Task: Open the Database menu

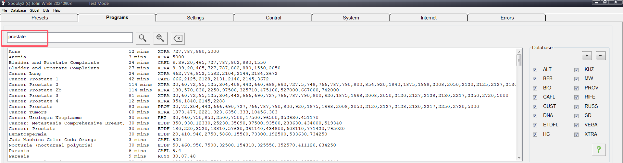Action: click(x=18, y=10)
